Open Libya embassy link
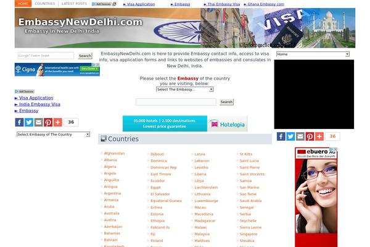Screen dimensions: 370x247 click(199, 181)
